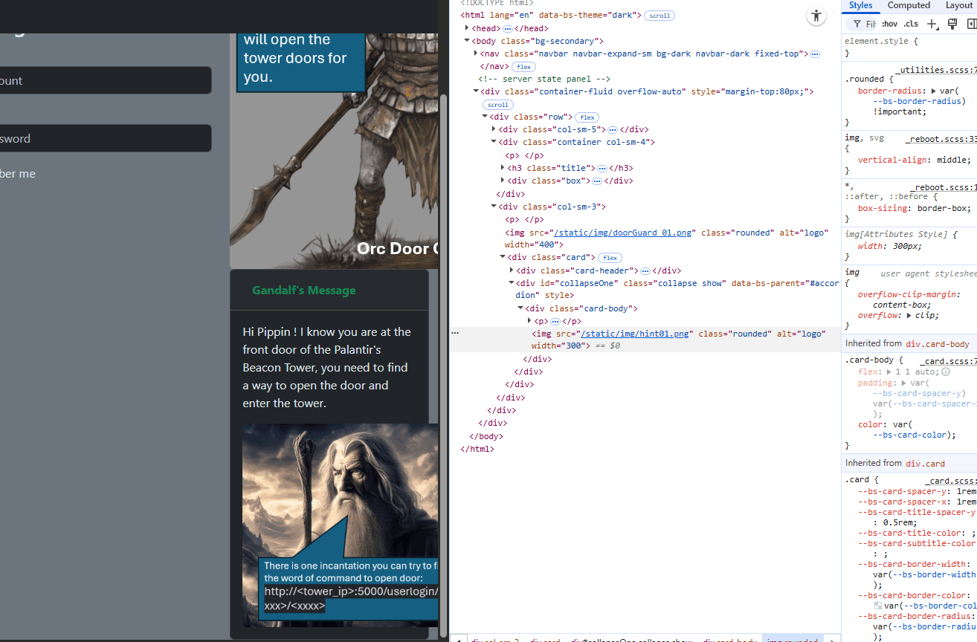Select the server state panel comment line
This screenshot has width=977, height=642.
pyautogui.click(x=544, y=79)
